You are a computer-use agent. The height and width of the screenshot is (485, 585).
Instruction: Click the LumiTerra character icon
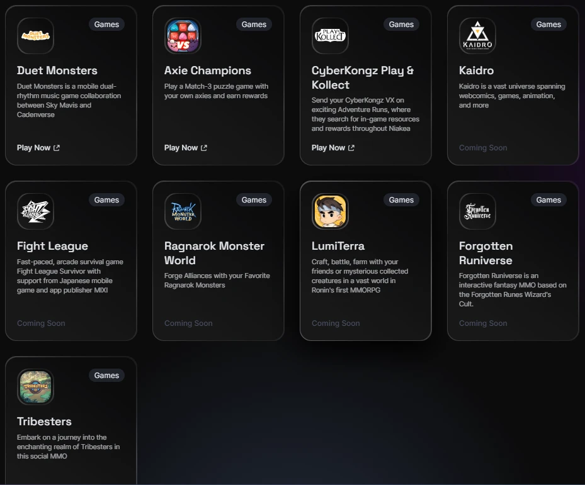(330, 211)
